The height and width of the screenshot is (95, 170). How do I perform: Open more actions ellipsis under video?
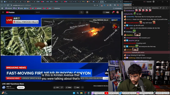[82, 87]
